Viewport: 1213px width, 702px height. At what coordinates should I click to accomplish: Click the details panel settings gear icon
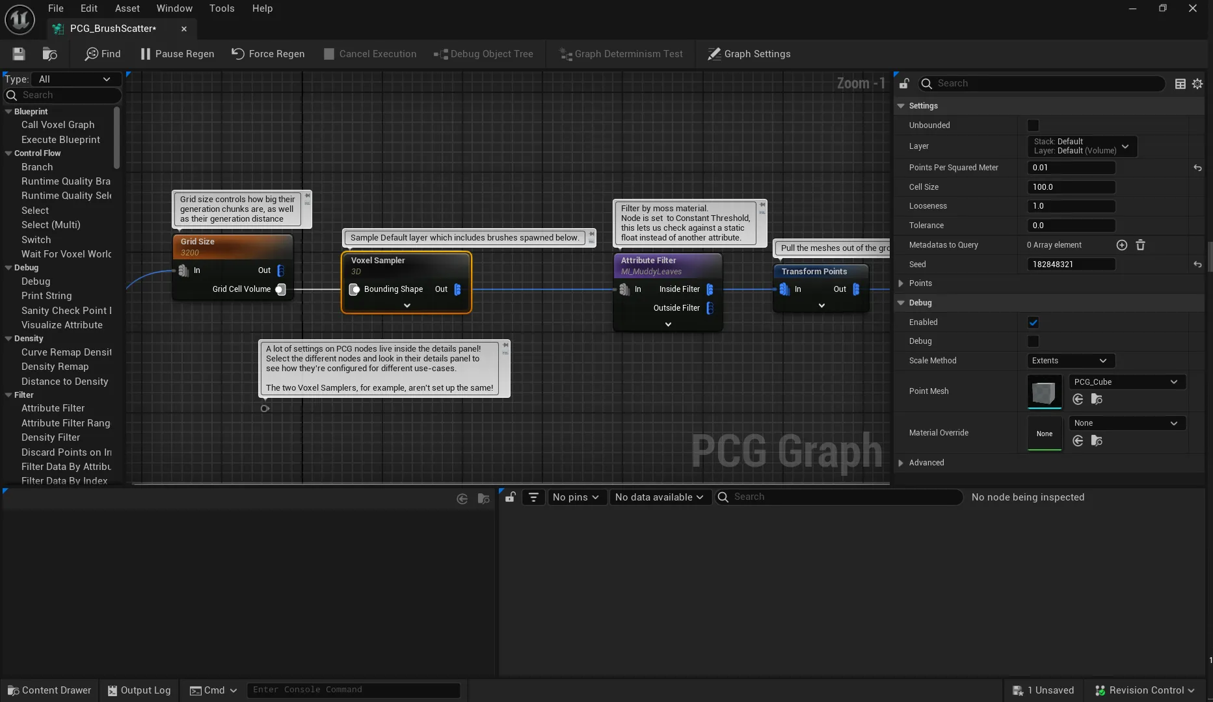click(x=1197, y=84)
